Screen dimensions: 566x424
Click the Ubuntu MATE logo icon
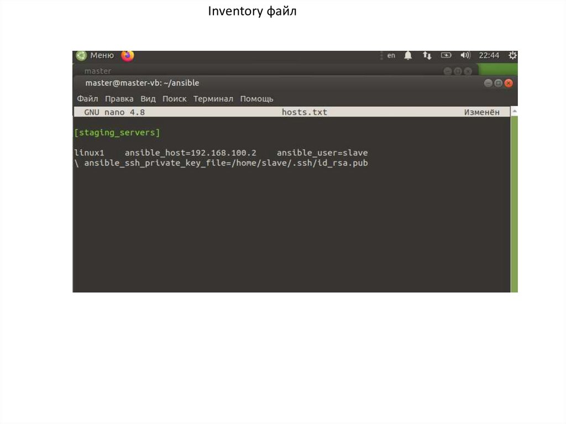(x=81, y=56)
